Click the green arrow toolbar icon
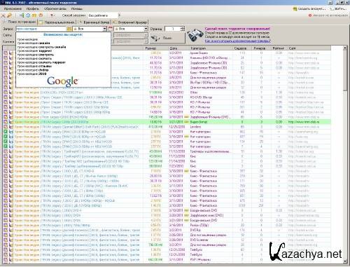This screenshot has height=267, width=350. click(x=22, y=15)
